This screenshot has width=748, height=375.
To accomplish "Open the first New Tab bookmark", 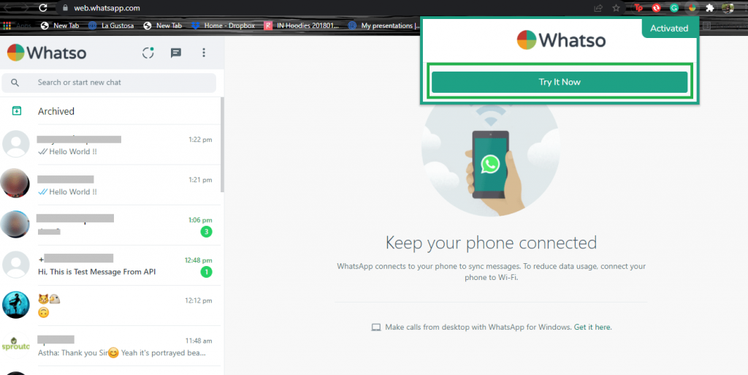I will (x=60, y=26).
